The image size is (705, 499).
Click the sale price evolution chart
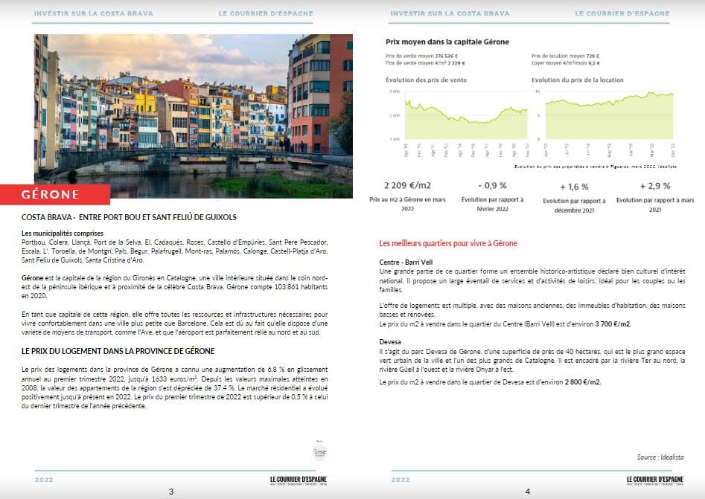pyautogui.click(x=465, y=115)
